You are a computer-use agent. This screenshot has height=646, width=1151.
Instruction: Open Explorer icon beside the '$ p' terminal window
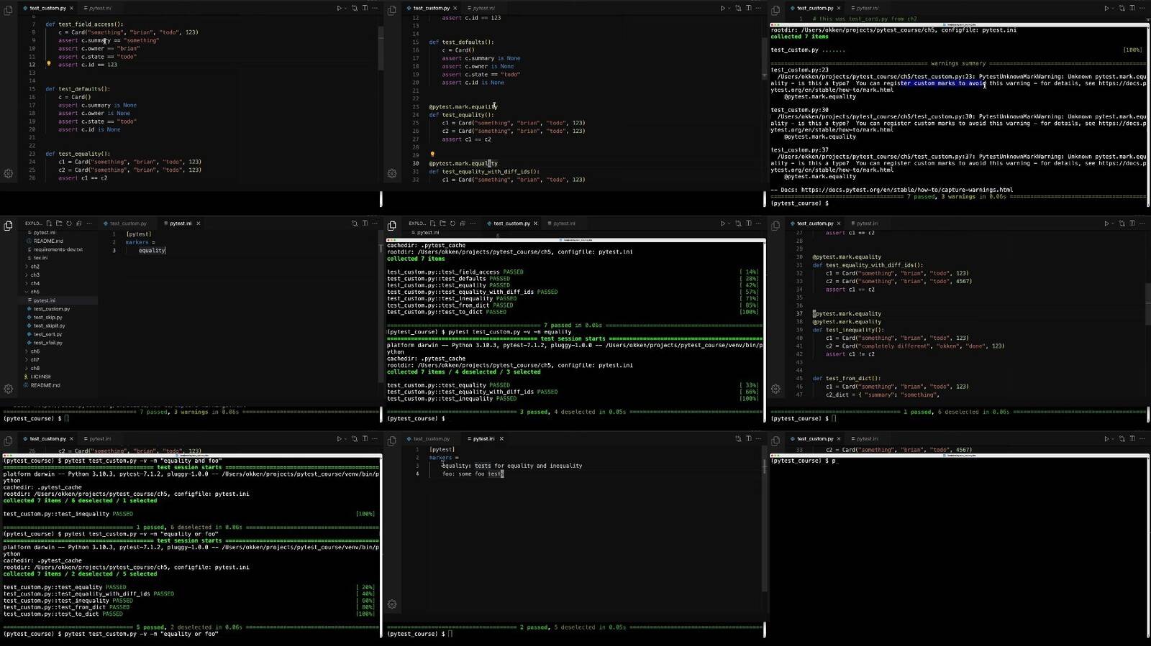(775, 441)
